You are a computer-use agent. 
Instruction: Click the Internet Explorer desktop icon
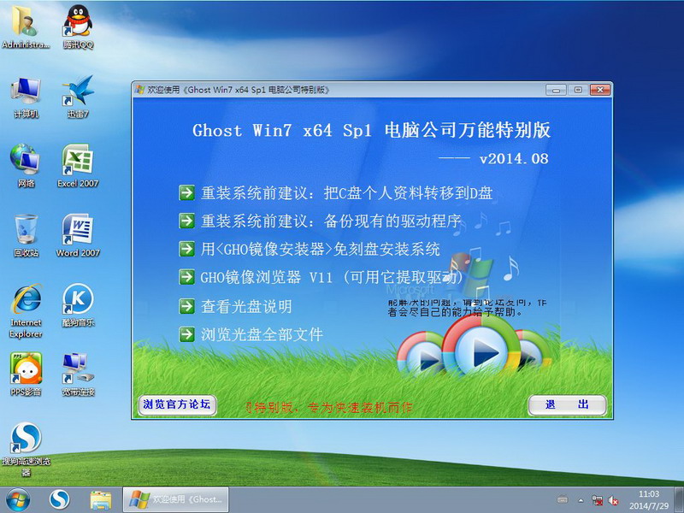tap(27, 311)
